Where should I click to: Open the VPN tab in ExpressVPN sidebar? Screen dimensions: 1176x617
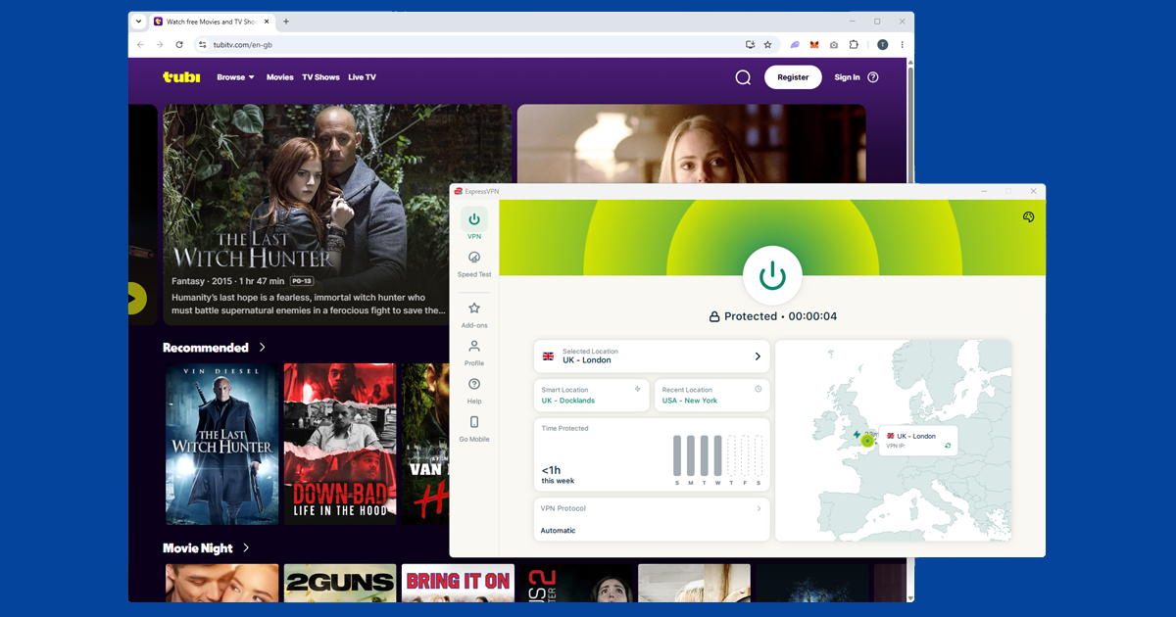[474, 224]
